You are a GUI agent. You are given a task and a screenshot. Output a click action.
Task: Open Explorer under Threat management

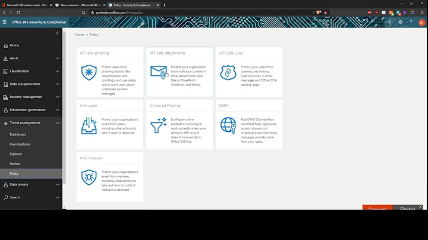tap(16, 154)
